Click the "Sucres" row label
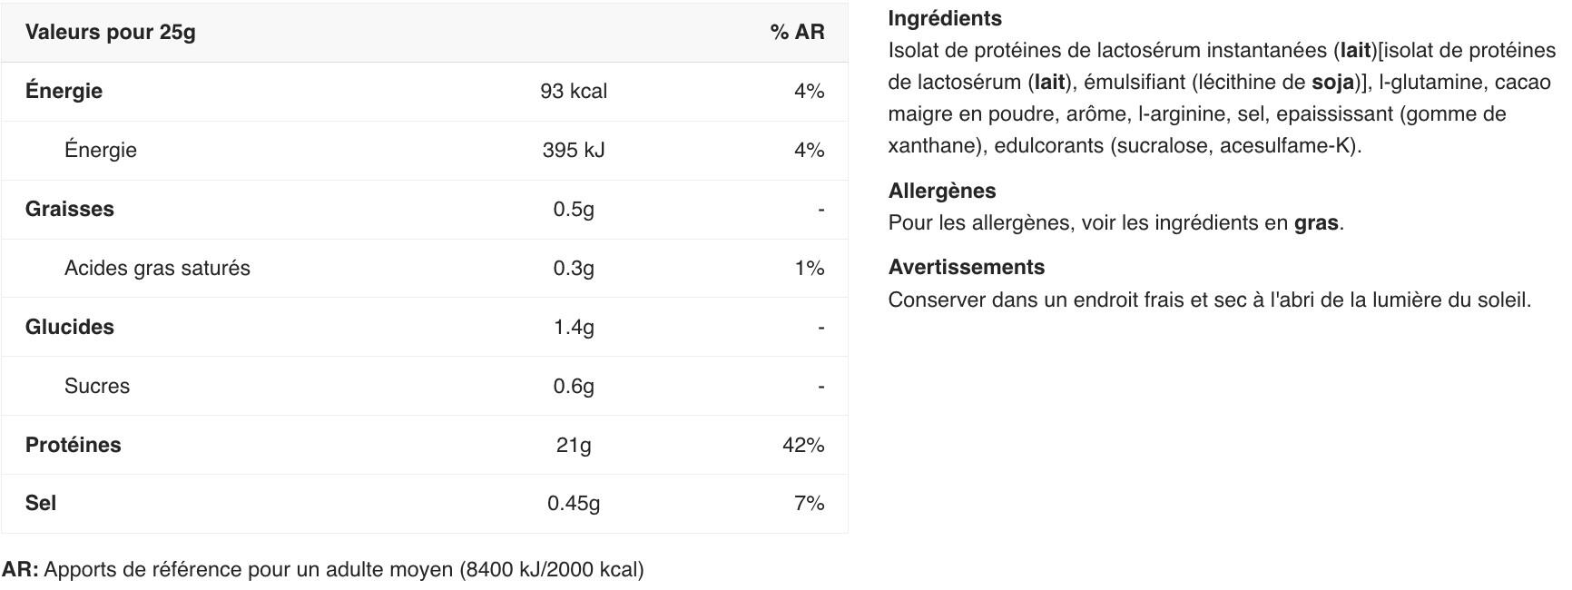 pyautogui.click(x=97, y=386)
